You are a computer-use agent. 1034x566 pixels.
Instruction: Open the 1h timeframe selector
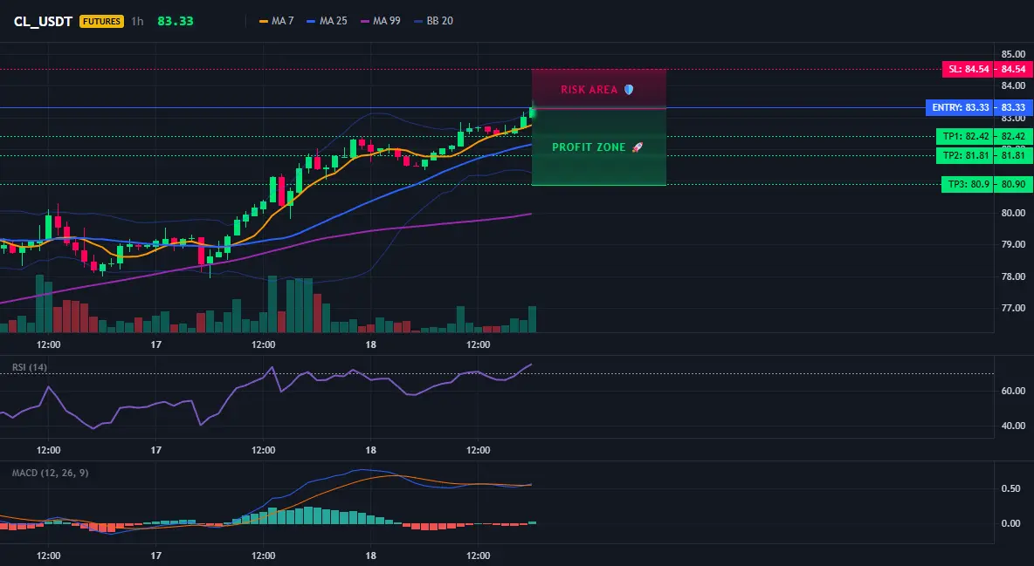point(137,21)
